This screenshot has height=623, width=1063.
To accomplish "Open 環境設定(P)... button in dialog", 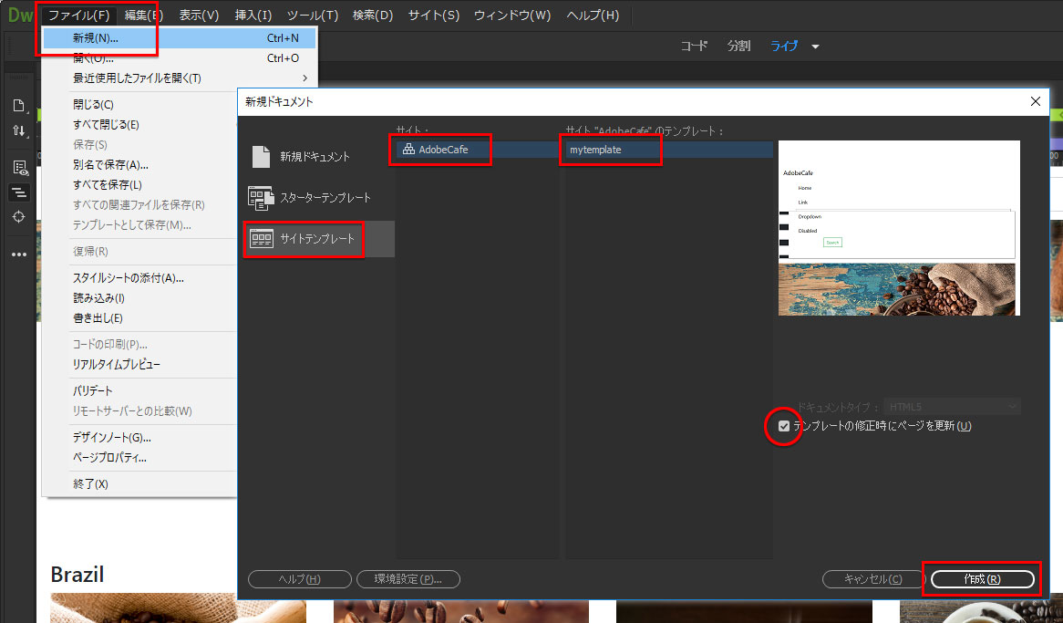I will [408, 579].
